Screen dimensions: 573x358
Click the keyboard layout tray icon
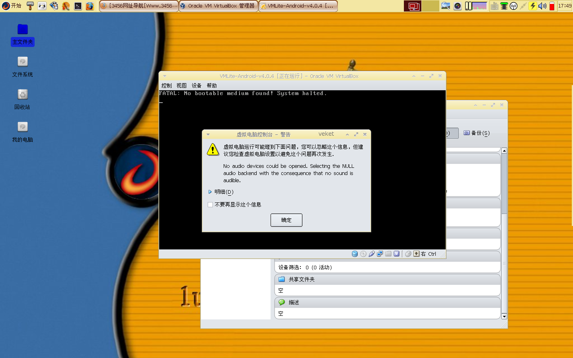[x=494, y=6]
